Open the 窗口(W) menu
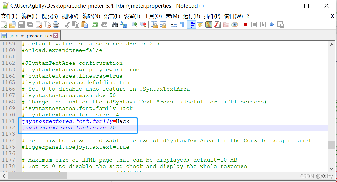 pyautogui.click(x=234, y=16)
